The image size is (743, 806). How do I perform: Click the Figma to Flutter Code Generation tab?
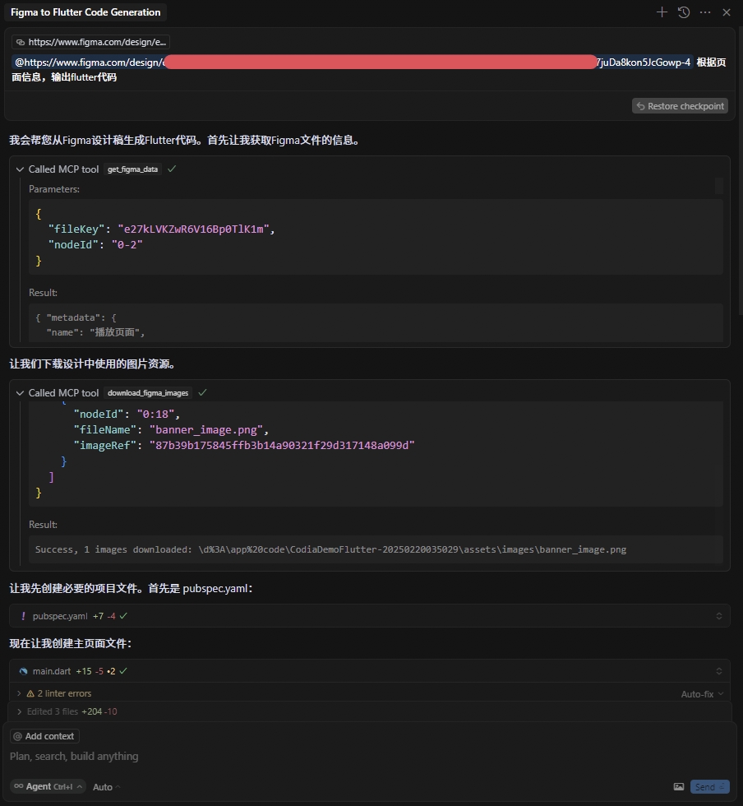pos(85,12)
